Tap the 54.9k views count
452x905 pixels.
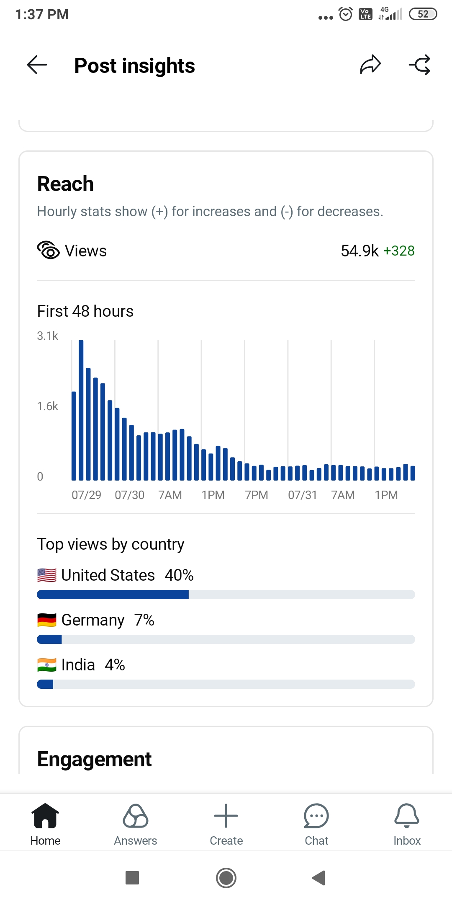pos(360,251)
